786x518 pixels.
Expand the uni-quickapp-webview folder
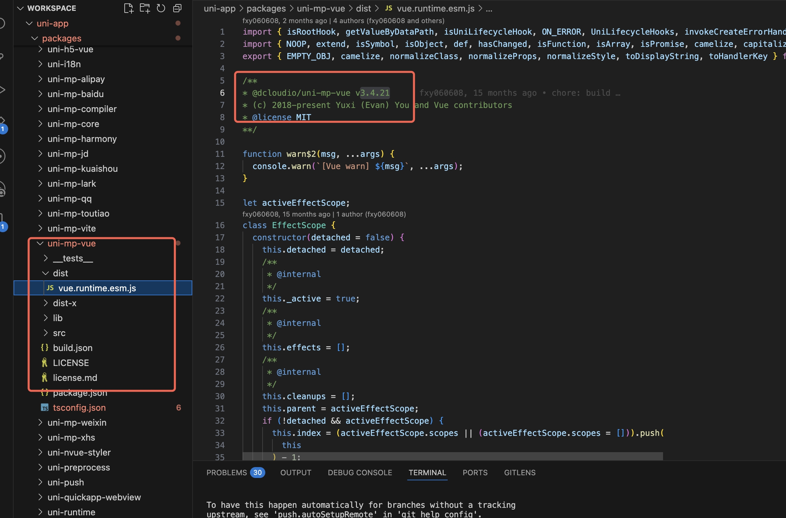click(x=40, y=497)
